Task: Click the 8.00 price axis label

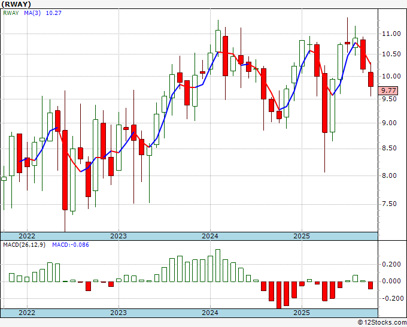Action: pyautogui.click(x=389, y=176)
